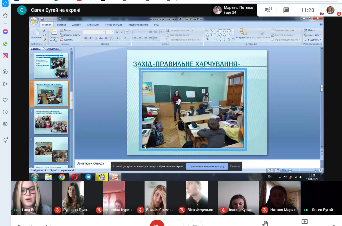Show the Meet participants list
342x226 pixels.
click(x=268, y=10)
